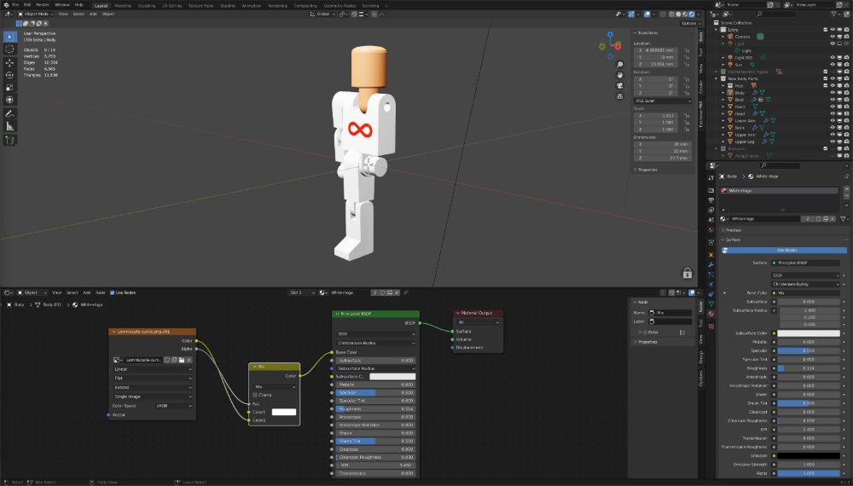Screen dimensions: 853x486
Task: Switch perspective/orthographic with the grid icon
Action: coord(619,96)
